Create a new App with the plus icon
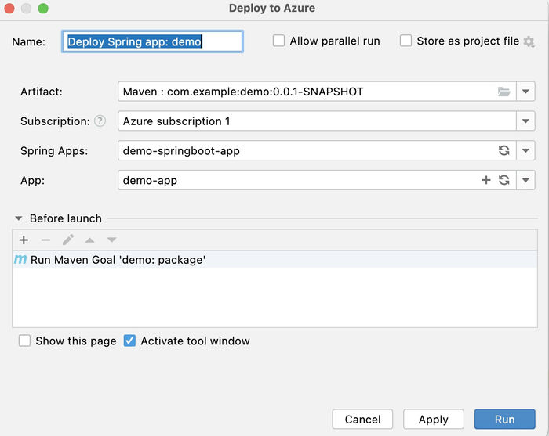This screenshot has height=436, width=549. (x=486, y=180)
